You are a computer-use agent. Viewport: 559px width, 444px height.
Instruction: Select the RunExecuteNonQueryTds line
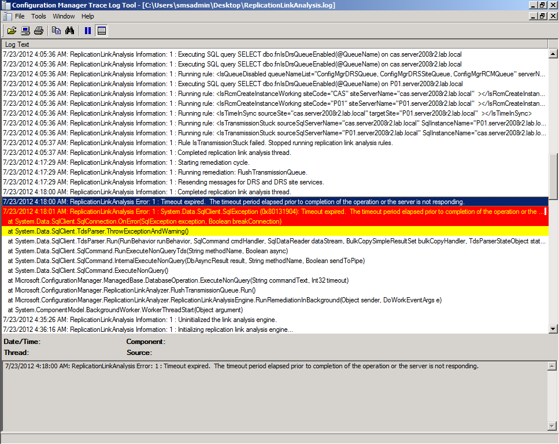[x=275, y=251]
